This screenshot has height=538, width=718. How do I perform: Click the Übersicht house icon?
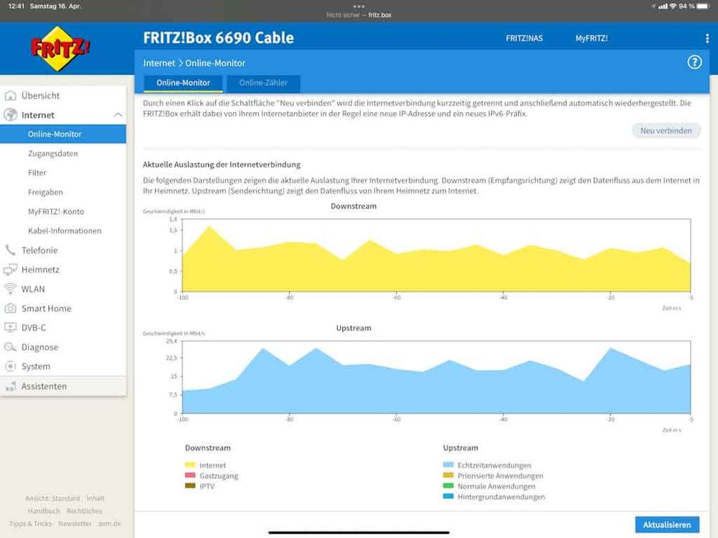pos(10,96)
